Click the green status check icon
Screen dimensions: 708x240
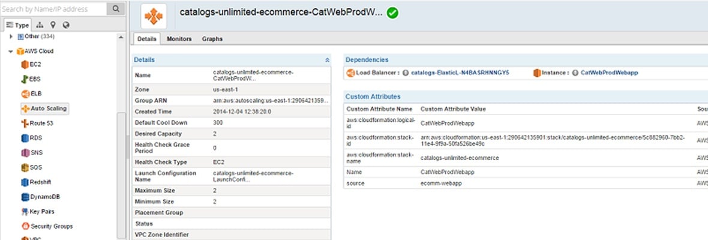click(392, 13)
